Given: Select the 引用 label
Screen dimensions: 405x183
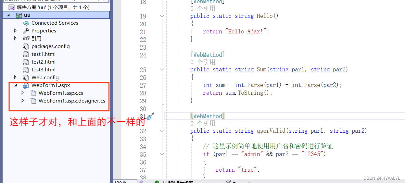Looking at the screenshot, I should pos(36,39).
